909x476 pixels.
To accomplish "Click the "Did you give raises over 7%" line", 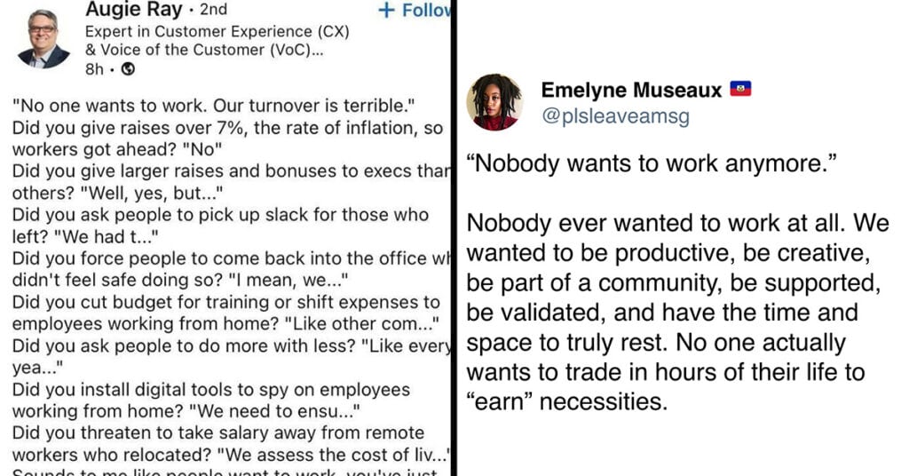I will (x=227, y=128).
